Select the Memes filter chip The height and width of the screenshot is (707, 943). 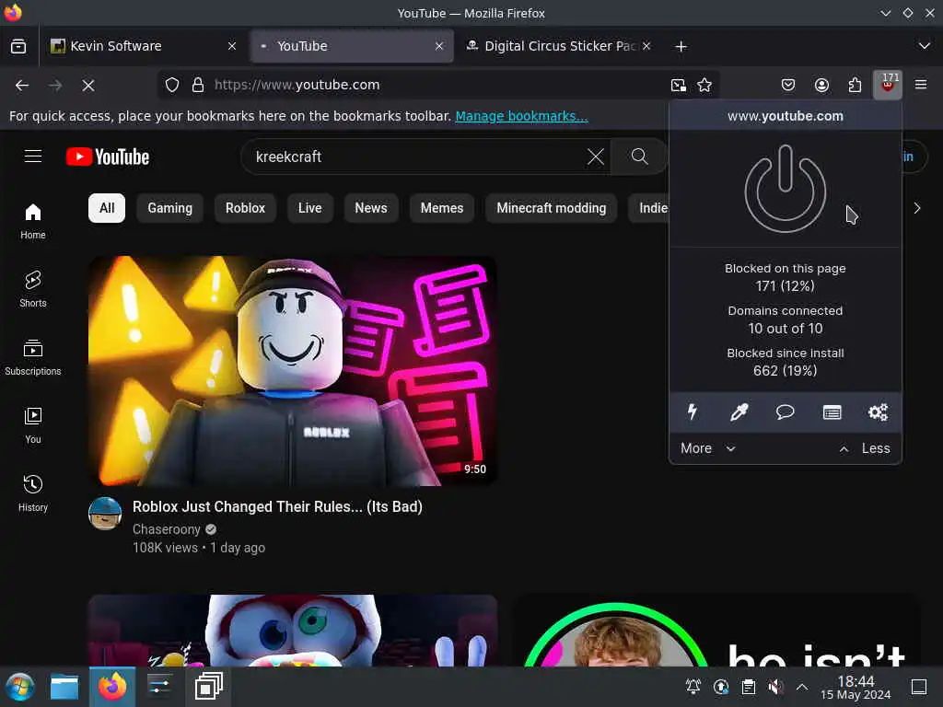click(x=442, y=208)
